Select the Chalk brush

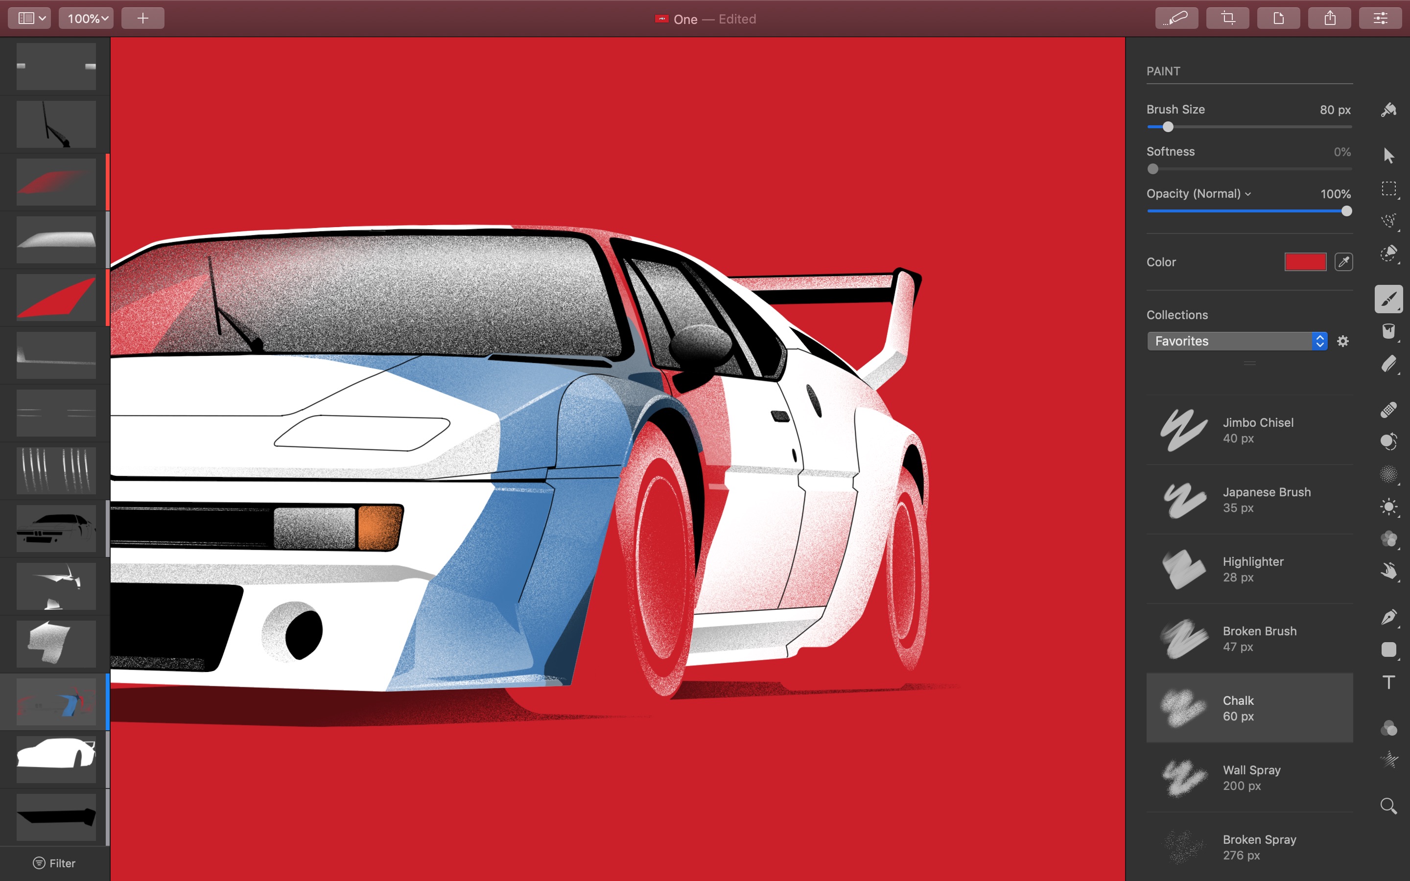1249,708
